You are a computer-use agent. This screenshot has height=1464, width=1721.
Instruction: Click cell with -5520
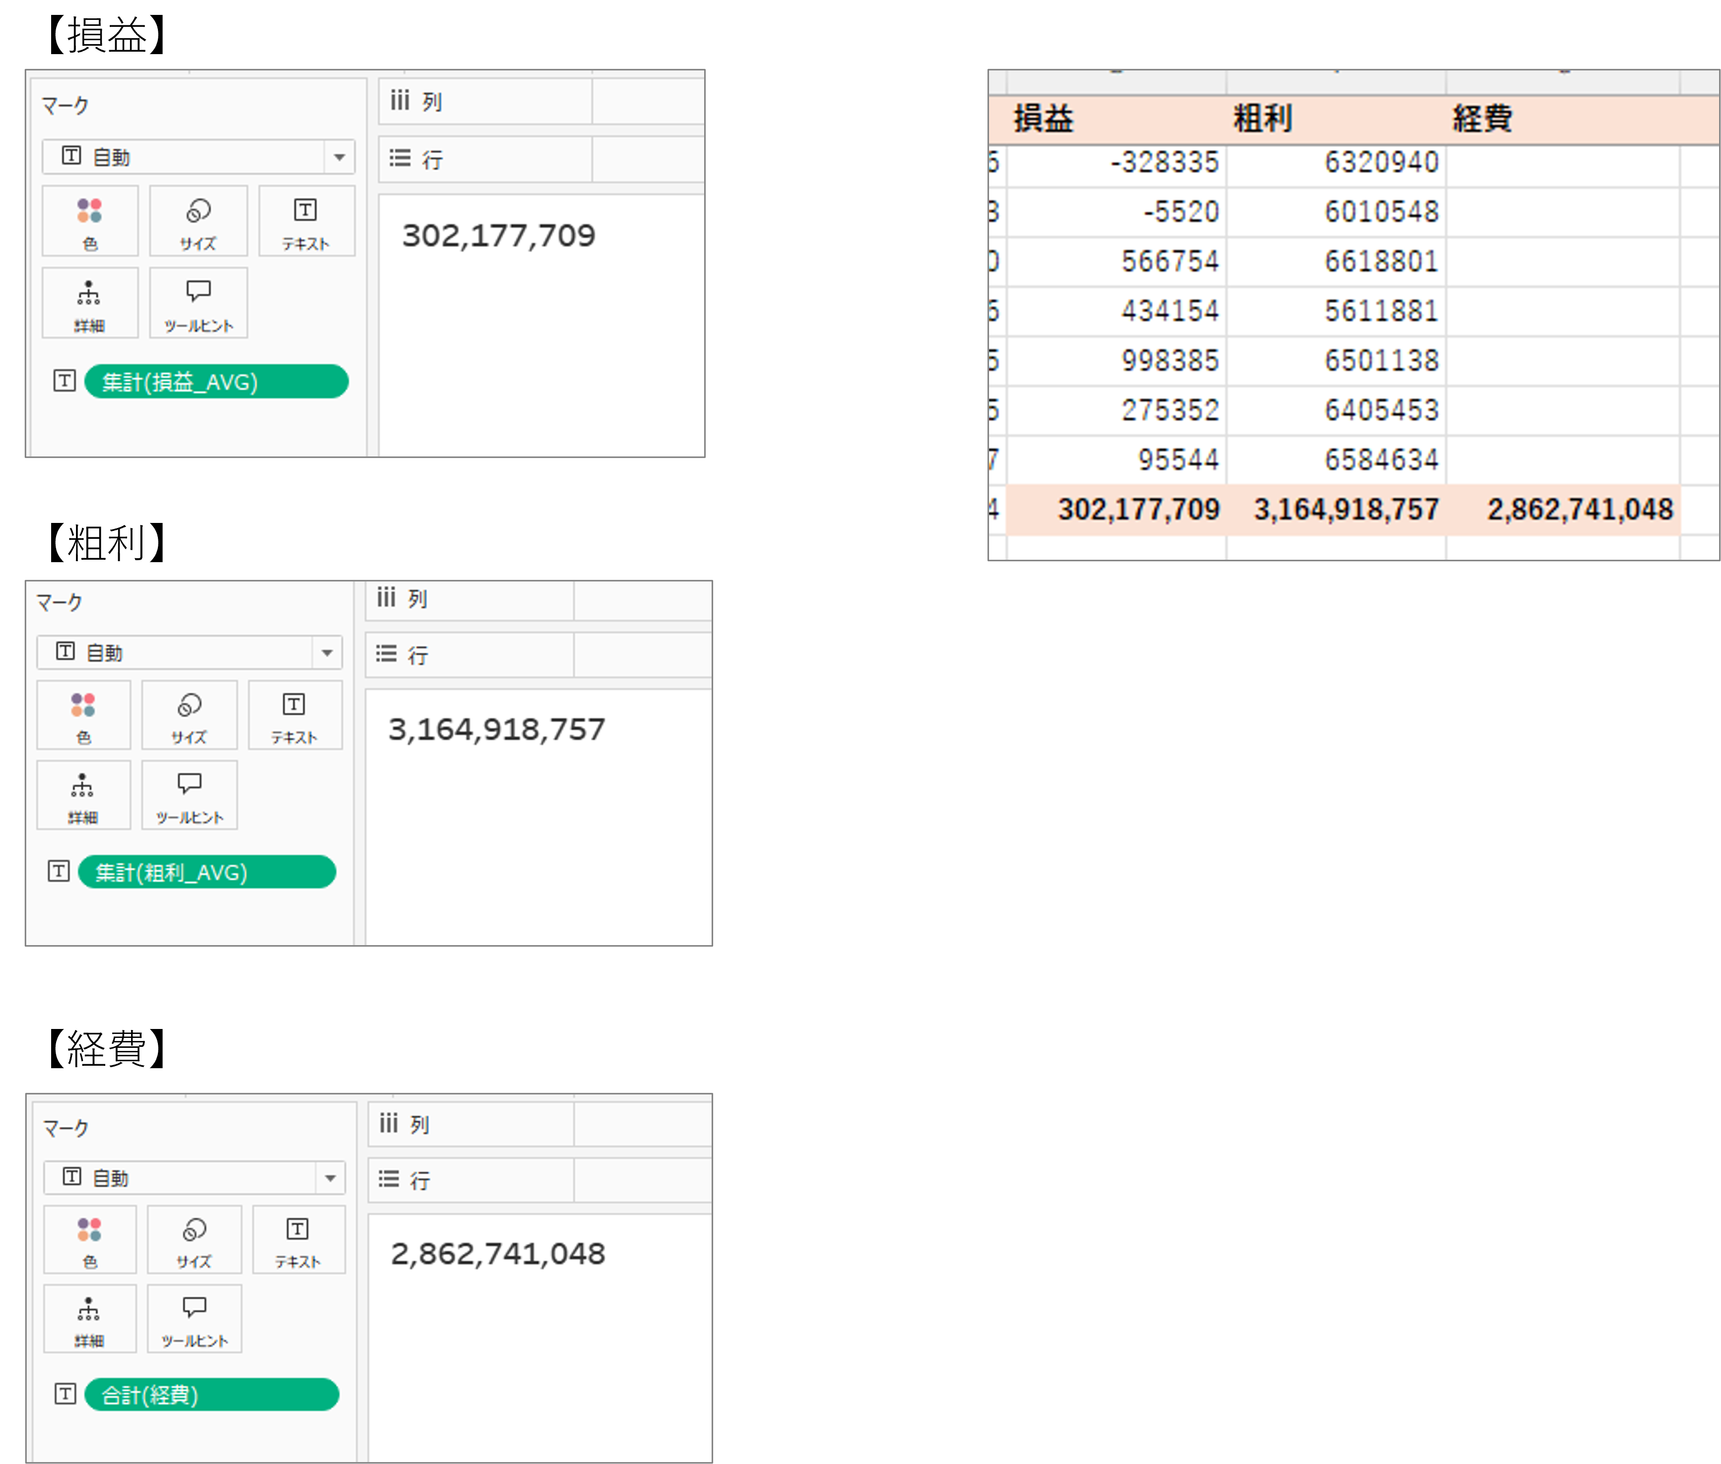point(1116,213)
